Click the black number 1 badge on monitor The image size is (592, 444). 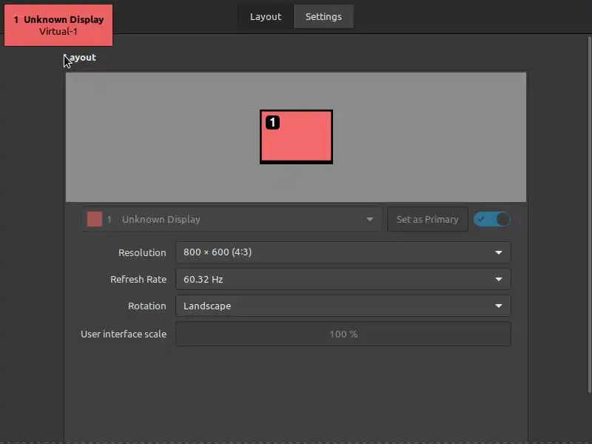coord(272,122)
